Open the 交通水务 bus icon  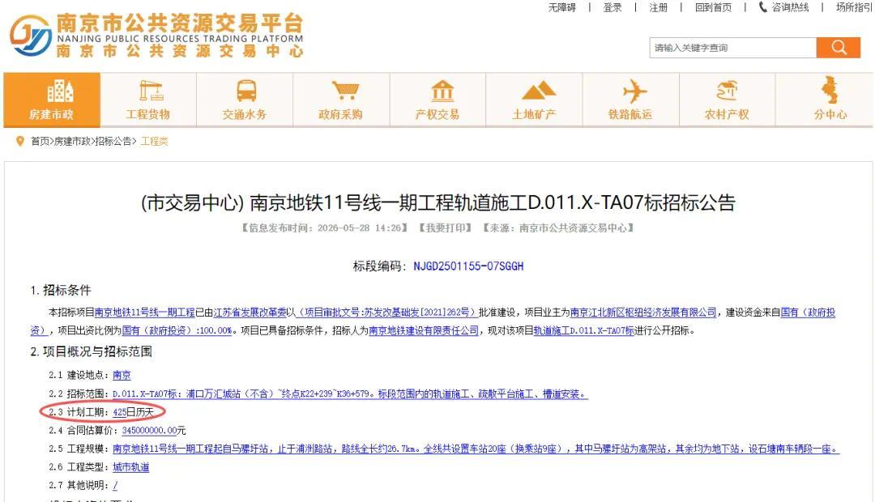(x=246, y=91)
